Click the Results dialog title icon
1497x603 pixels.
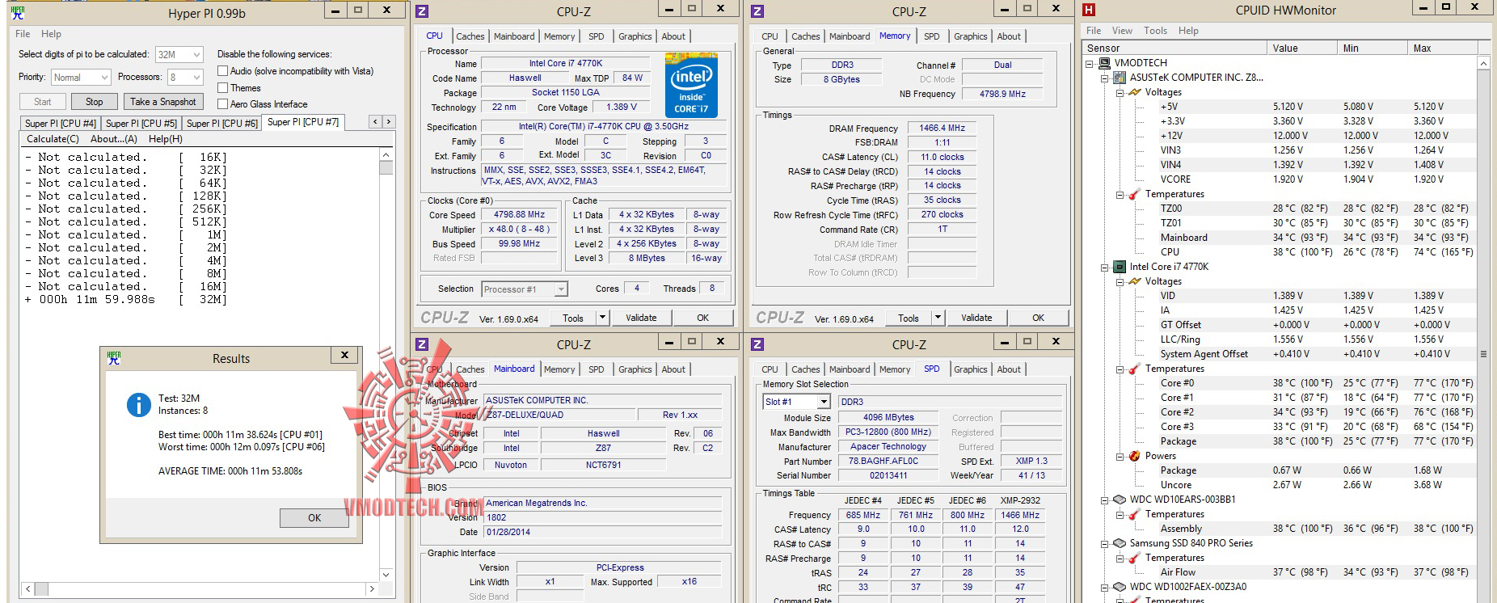pos(114,357)
